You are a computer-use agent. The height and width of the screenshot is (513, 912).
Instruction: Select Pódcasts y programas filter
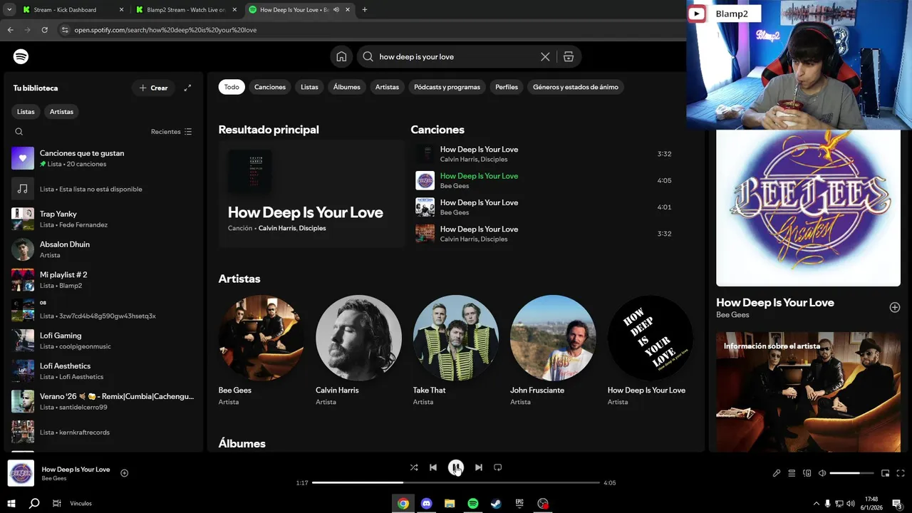pyautogui.click(x=447, y=87)
